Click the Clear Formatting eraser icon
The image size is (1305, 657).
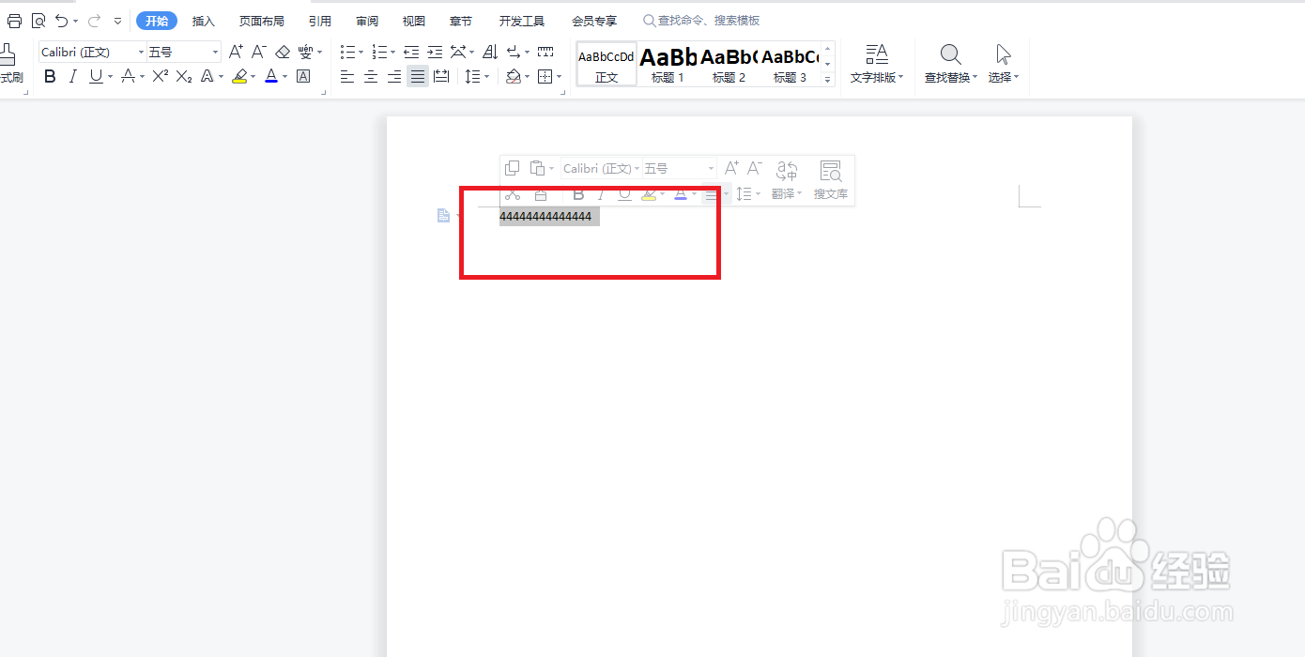coord(283,52)
